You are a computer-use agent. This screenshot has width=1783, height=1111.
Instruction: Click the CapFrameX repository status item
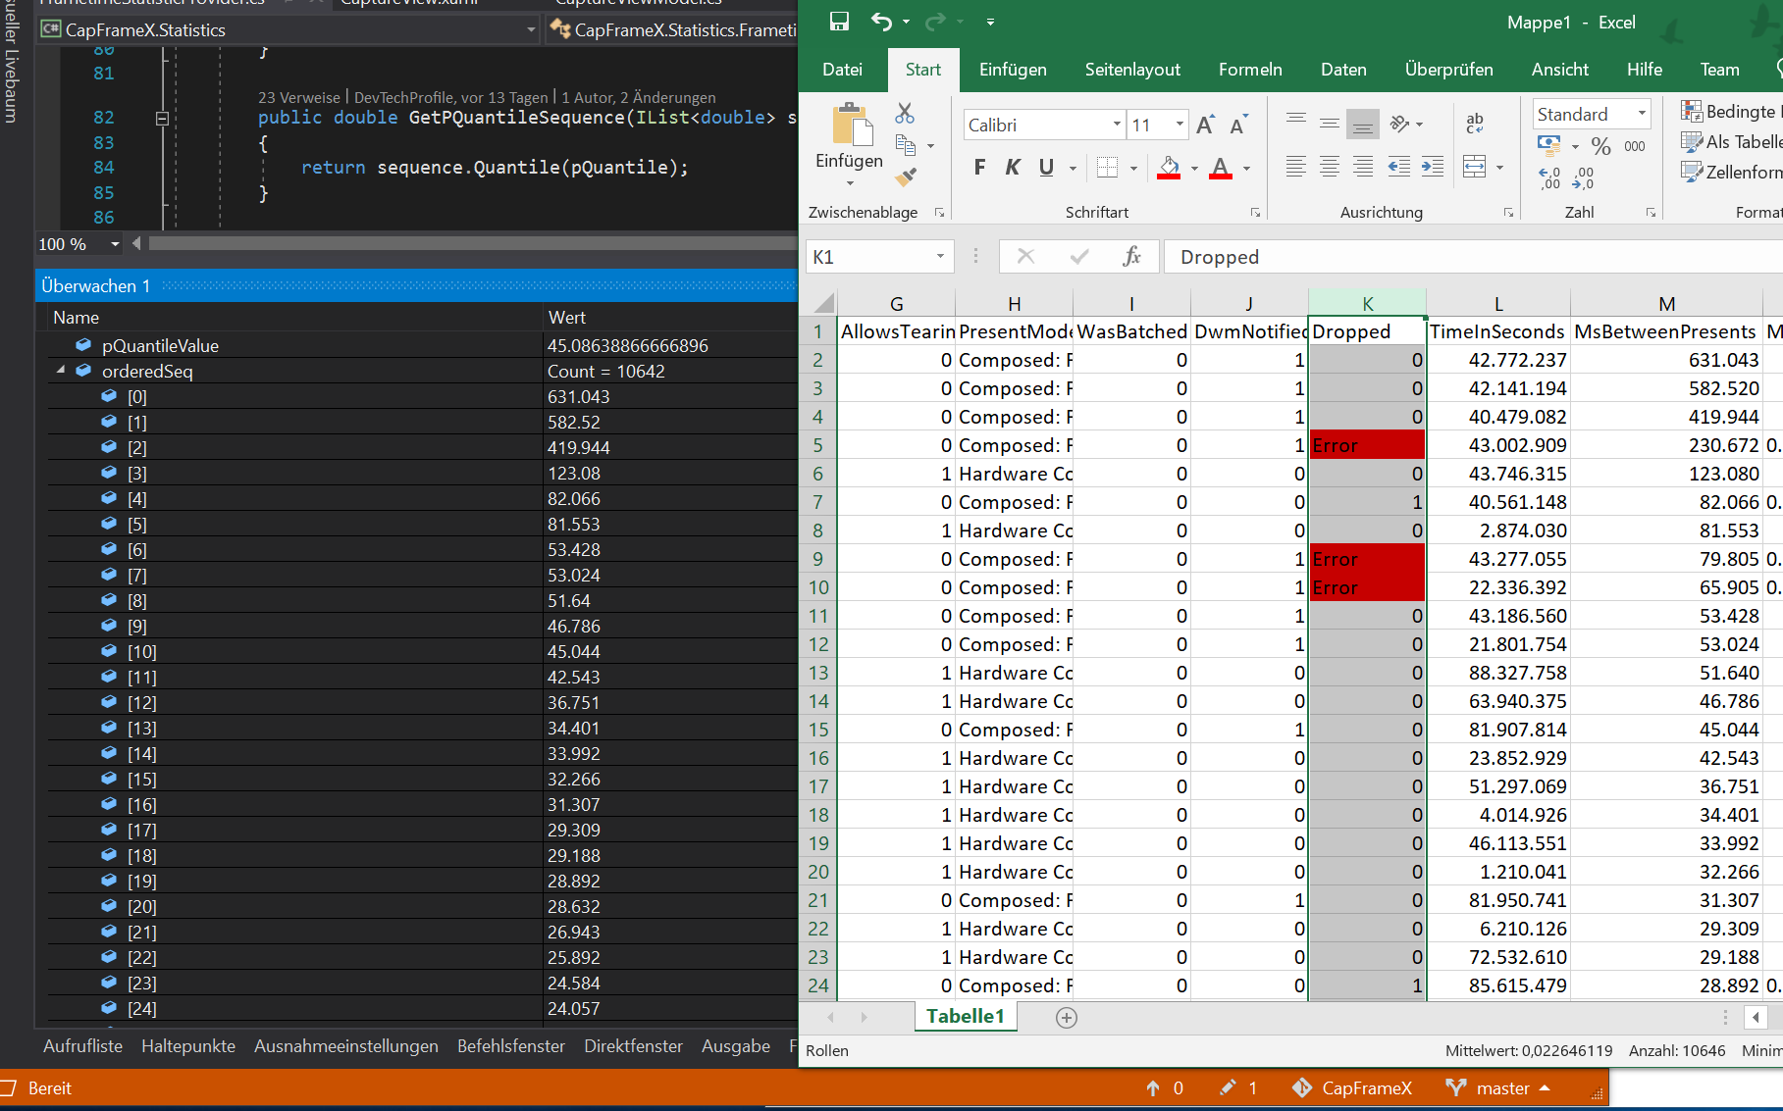[x=1352, y=1088]
